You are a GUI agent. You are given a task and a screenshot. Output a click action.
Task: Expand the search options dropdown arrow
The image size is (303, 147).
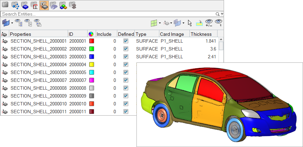pyautogui.click(x=222, y=14)
